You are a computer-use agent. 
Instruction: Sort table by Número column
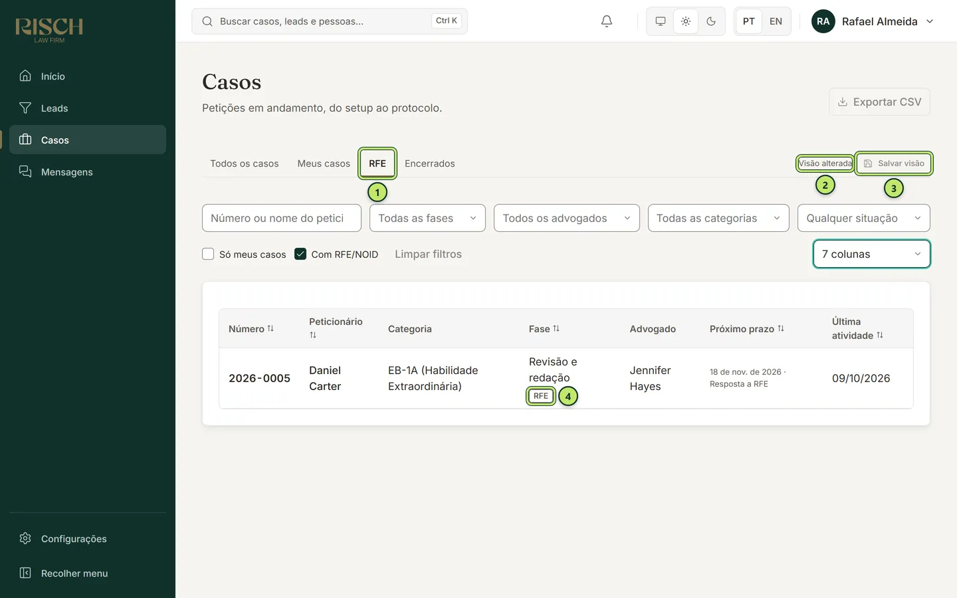(x=251, y=329)
